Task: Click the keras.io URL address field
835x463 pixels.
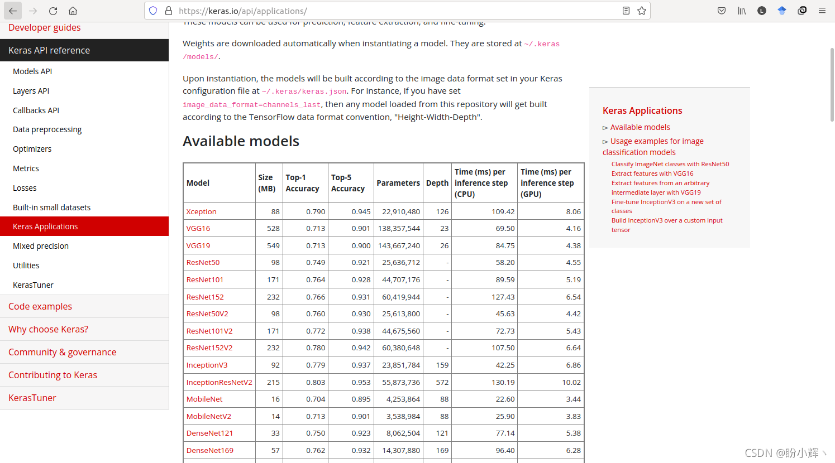Action: coord(397,11)
